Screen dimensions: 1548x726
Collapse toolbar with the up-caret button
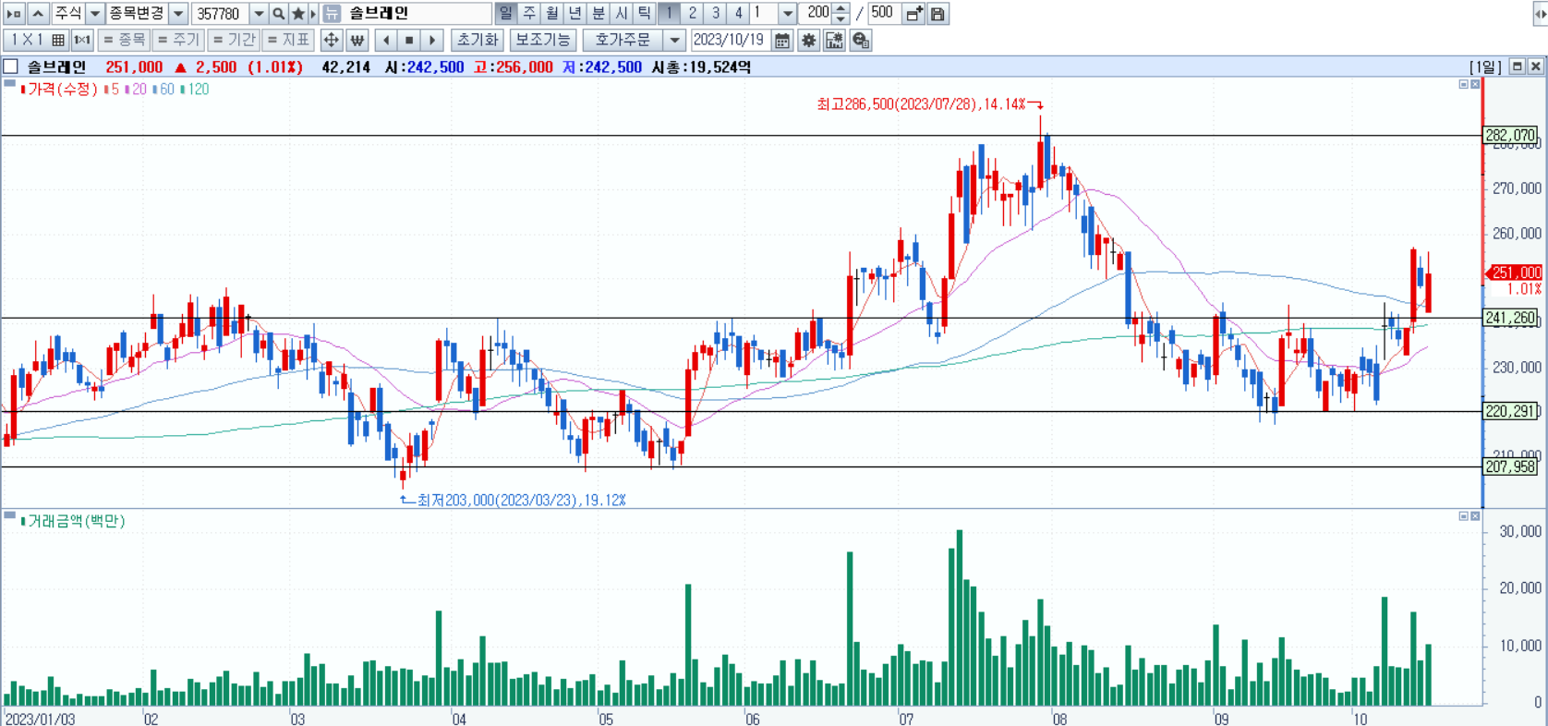pyautogui.click(x=38, y=14)
